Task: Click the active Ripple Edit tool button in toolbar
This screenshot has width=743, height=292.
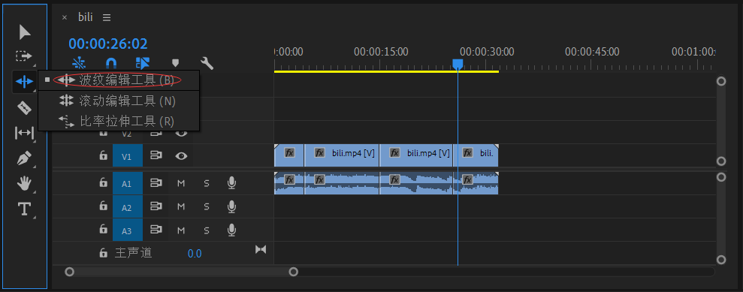Action: click(x=24, y=81)
